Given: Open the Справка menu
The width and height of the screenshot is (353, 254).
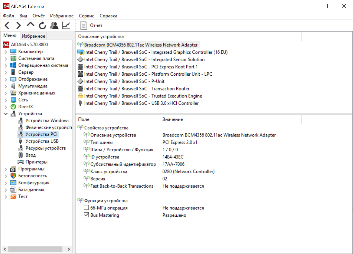Looking at the screenshot, I should (108, 16).
